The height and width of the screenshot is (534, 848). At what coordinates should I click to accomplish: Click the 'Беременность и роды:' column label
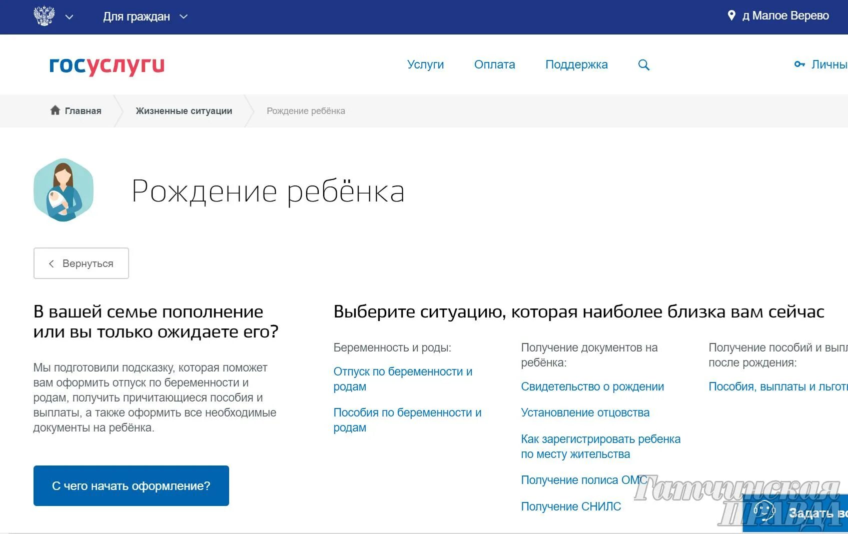pos(392,347)
